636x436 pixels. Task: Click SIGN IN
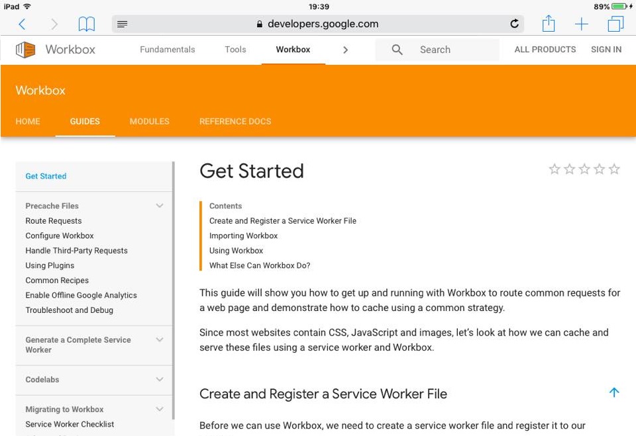606,49
